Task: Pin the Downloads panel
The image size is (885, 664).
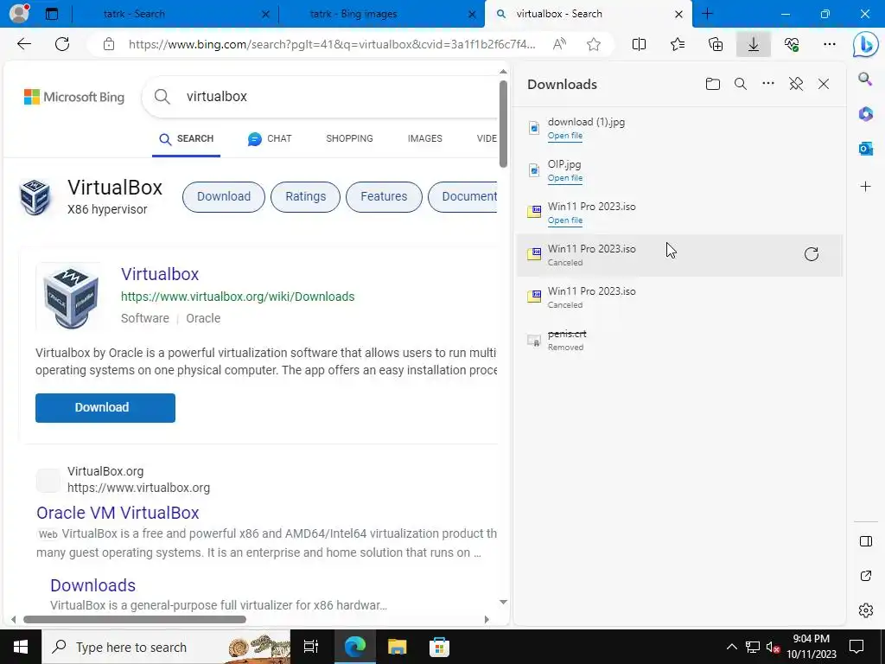Action: pos(796,84)
